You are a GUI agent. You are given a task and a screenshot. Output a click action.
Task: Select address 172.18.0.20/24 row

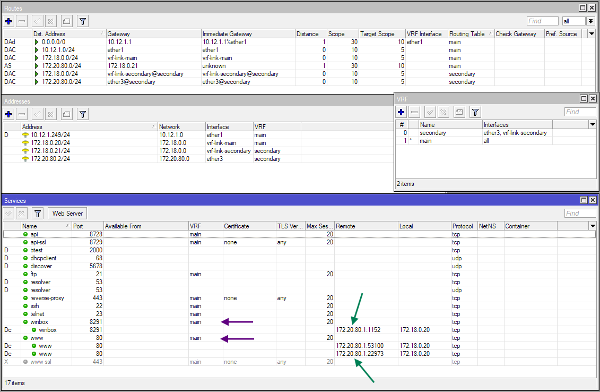[198, 143]
